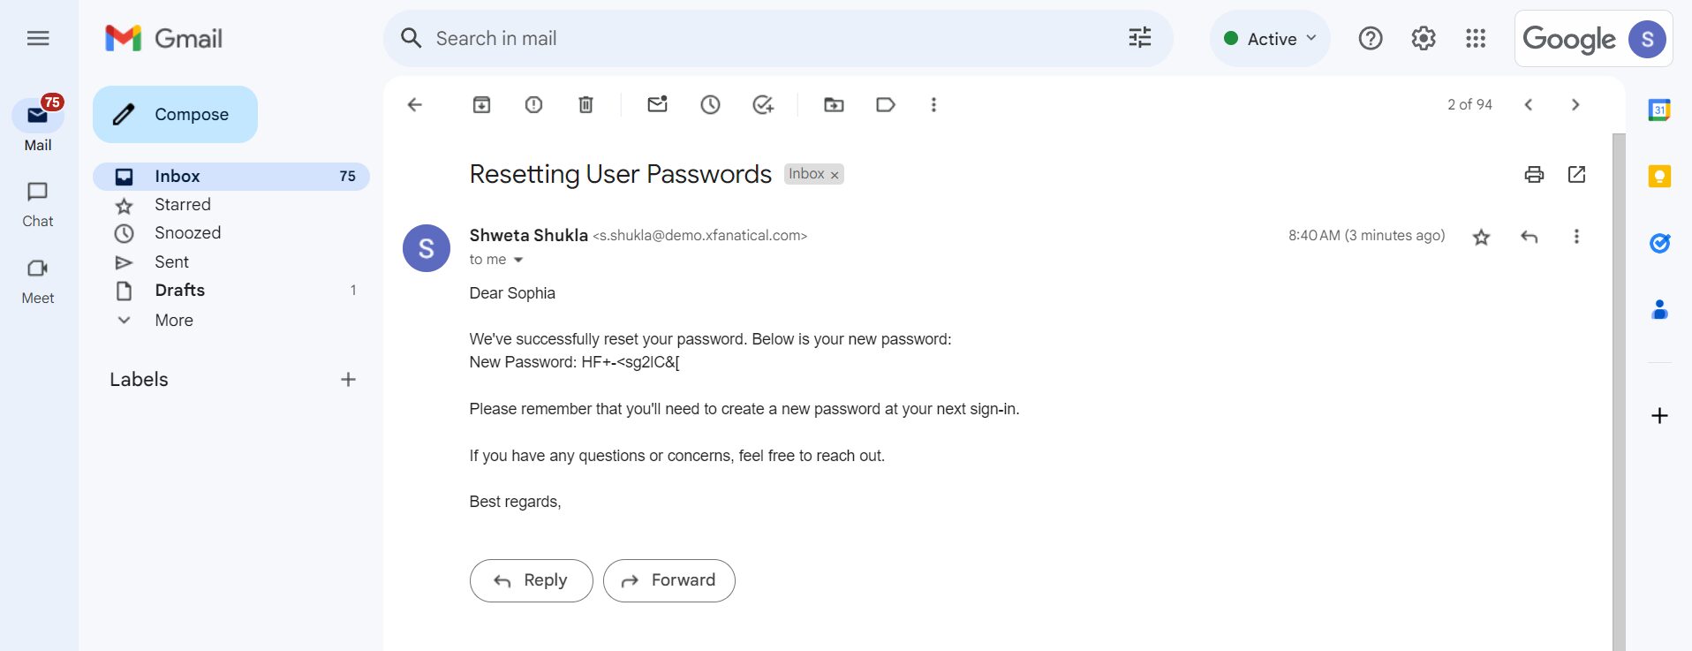The image size is (1692, 651).
Task: Switch to the Chat section
Action: coord(37,201)
